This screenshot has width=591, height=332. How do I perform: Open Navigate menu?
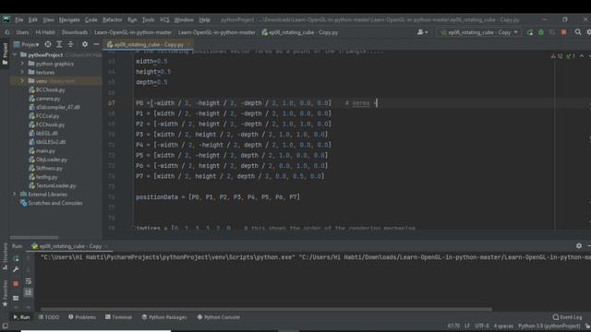[x=69, y=19]
